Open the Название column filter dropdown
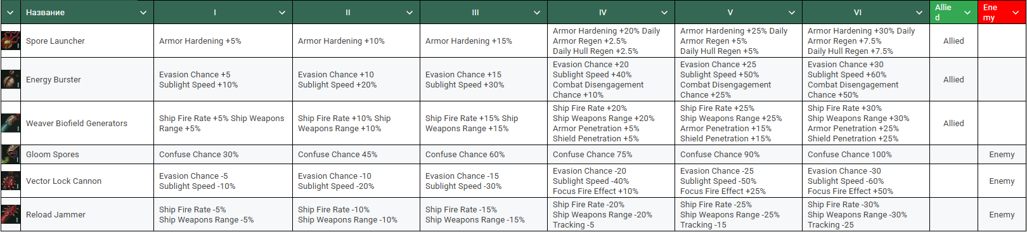 (143, 12)
